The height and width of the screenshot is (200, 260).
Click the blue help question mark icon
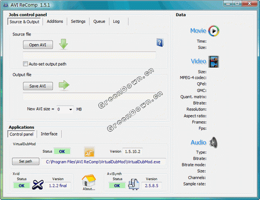pos(160,43)
